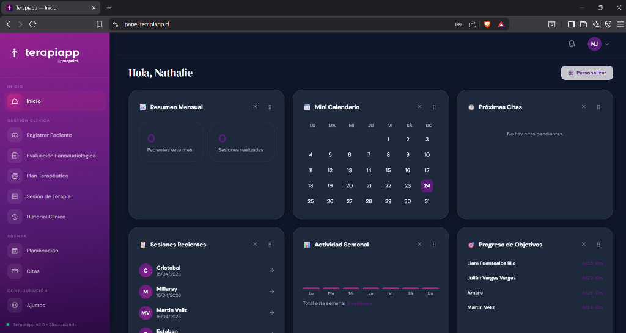This screenshot has width=626, height=333.
Task: Open Brave Rewards triangle icon
Action: point(501,24)
